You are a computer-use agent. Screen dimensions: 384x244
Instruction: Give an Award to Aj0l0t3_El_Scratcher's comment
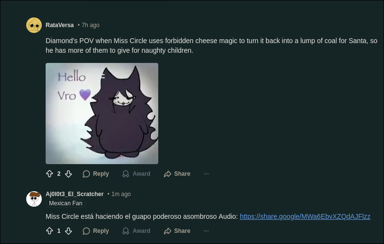[x=136, y=231]
